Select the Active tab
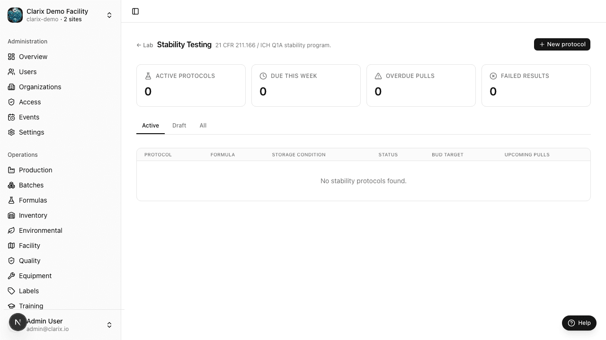 click(151, 126)
